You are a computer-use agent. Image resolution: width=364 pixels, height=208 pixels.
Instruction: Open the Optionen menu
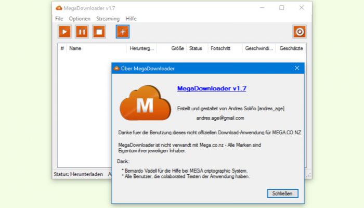point(80,19)
